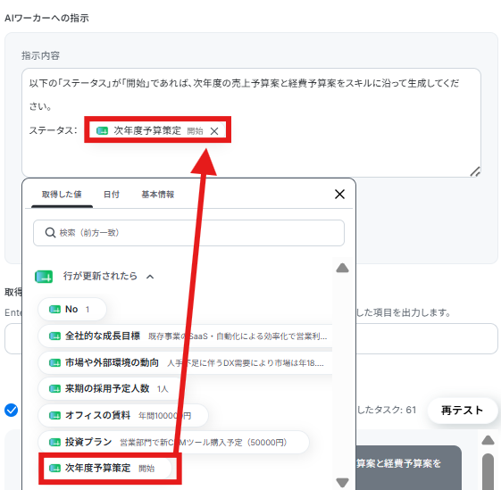Choose the 投資プラン value chip
Image resolution: width=501 pixels, height=490 pixels.
tap(173, 442)
